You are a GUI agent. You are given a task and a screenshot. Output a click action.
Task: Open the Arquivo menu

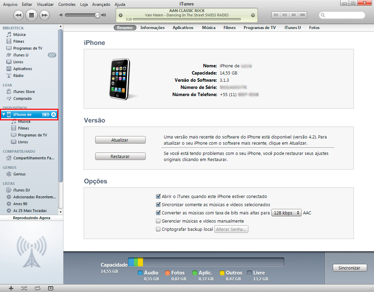(x=10, y=4)
